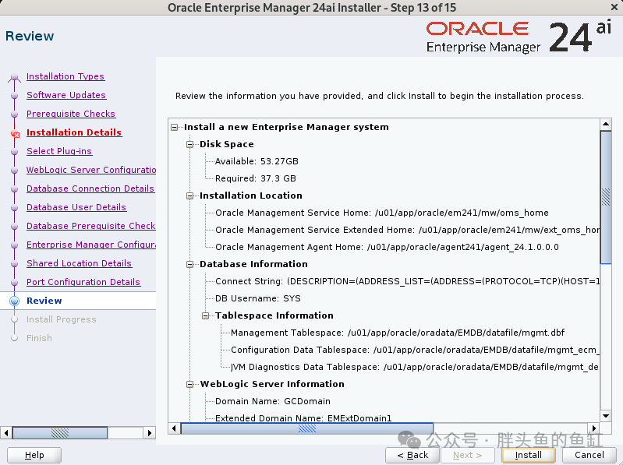Click the review tree vertical scrollbar thumb
623x465 pixels.
click(x=606, y=197)
